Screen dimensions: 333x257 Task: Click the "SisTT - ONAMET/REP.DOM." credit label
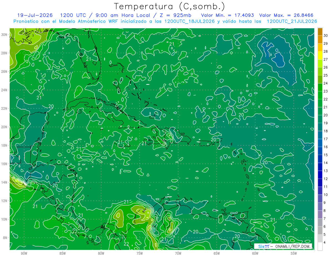(283, 246)
